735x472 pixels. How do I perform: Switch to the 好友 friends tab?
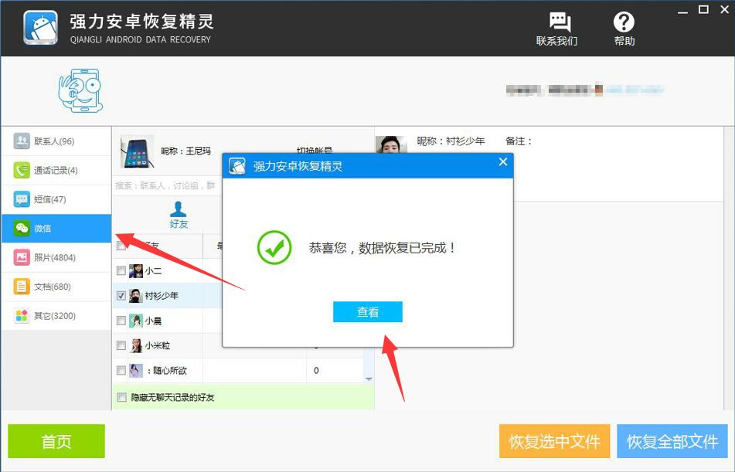pos(179,215)
